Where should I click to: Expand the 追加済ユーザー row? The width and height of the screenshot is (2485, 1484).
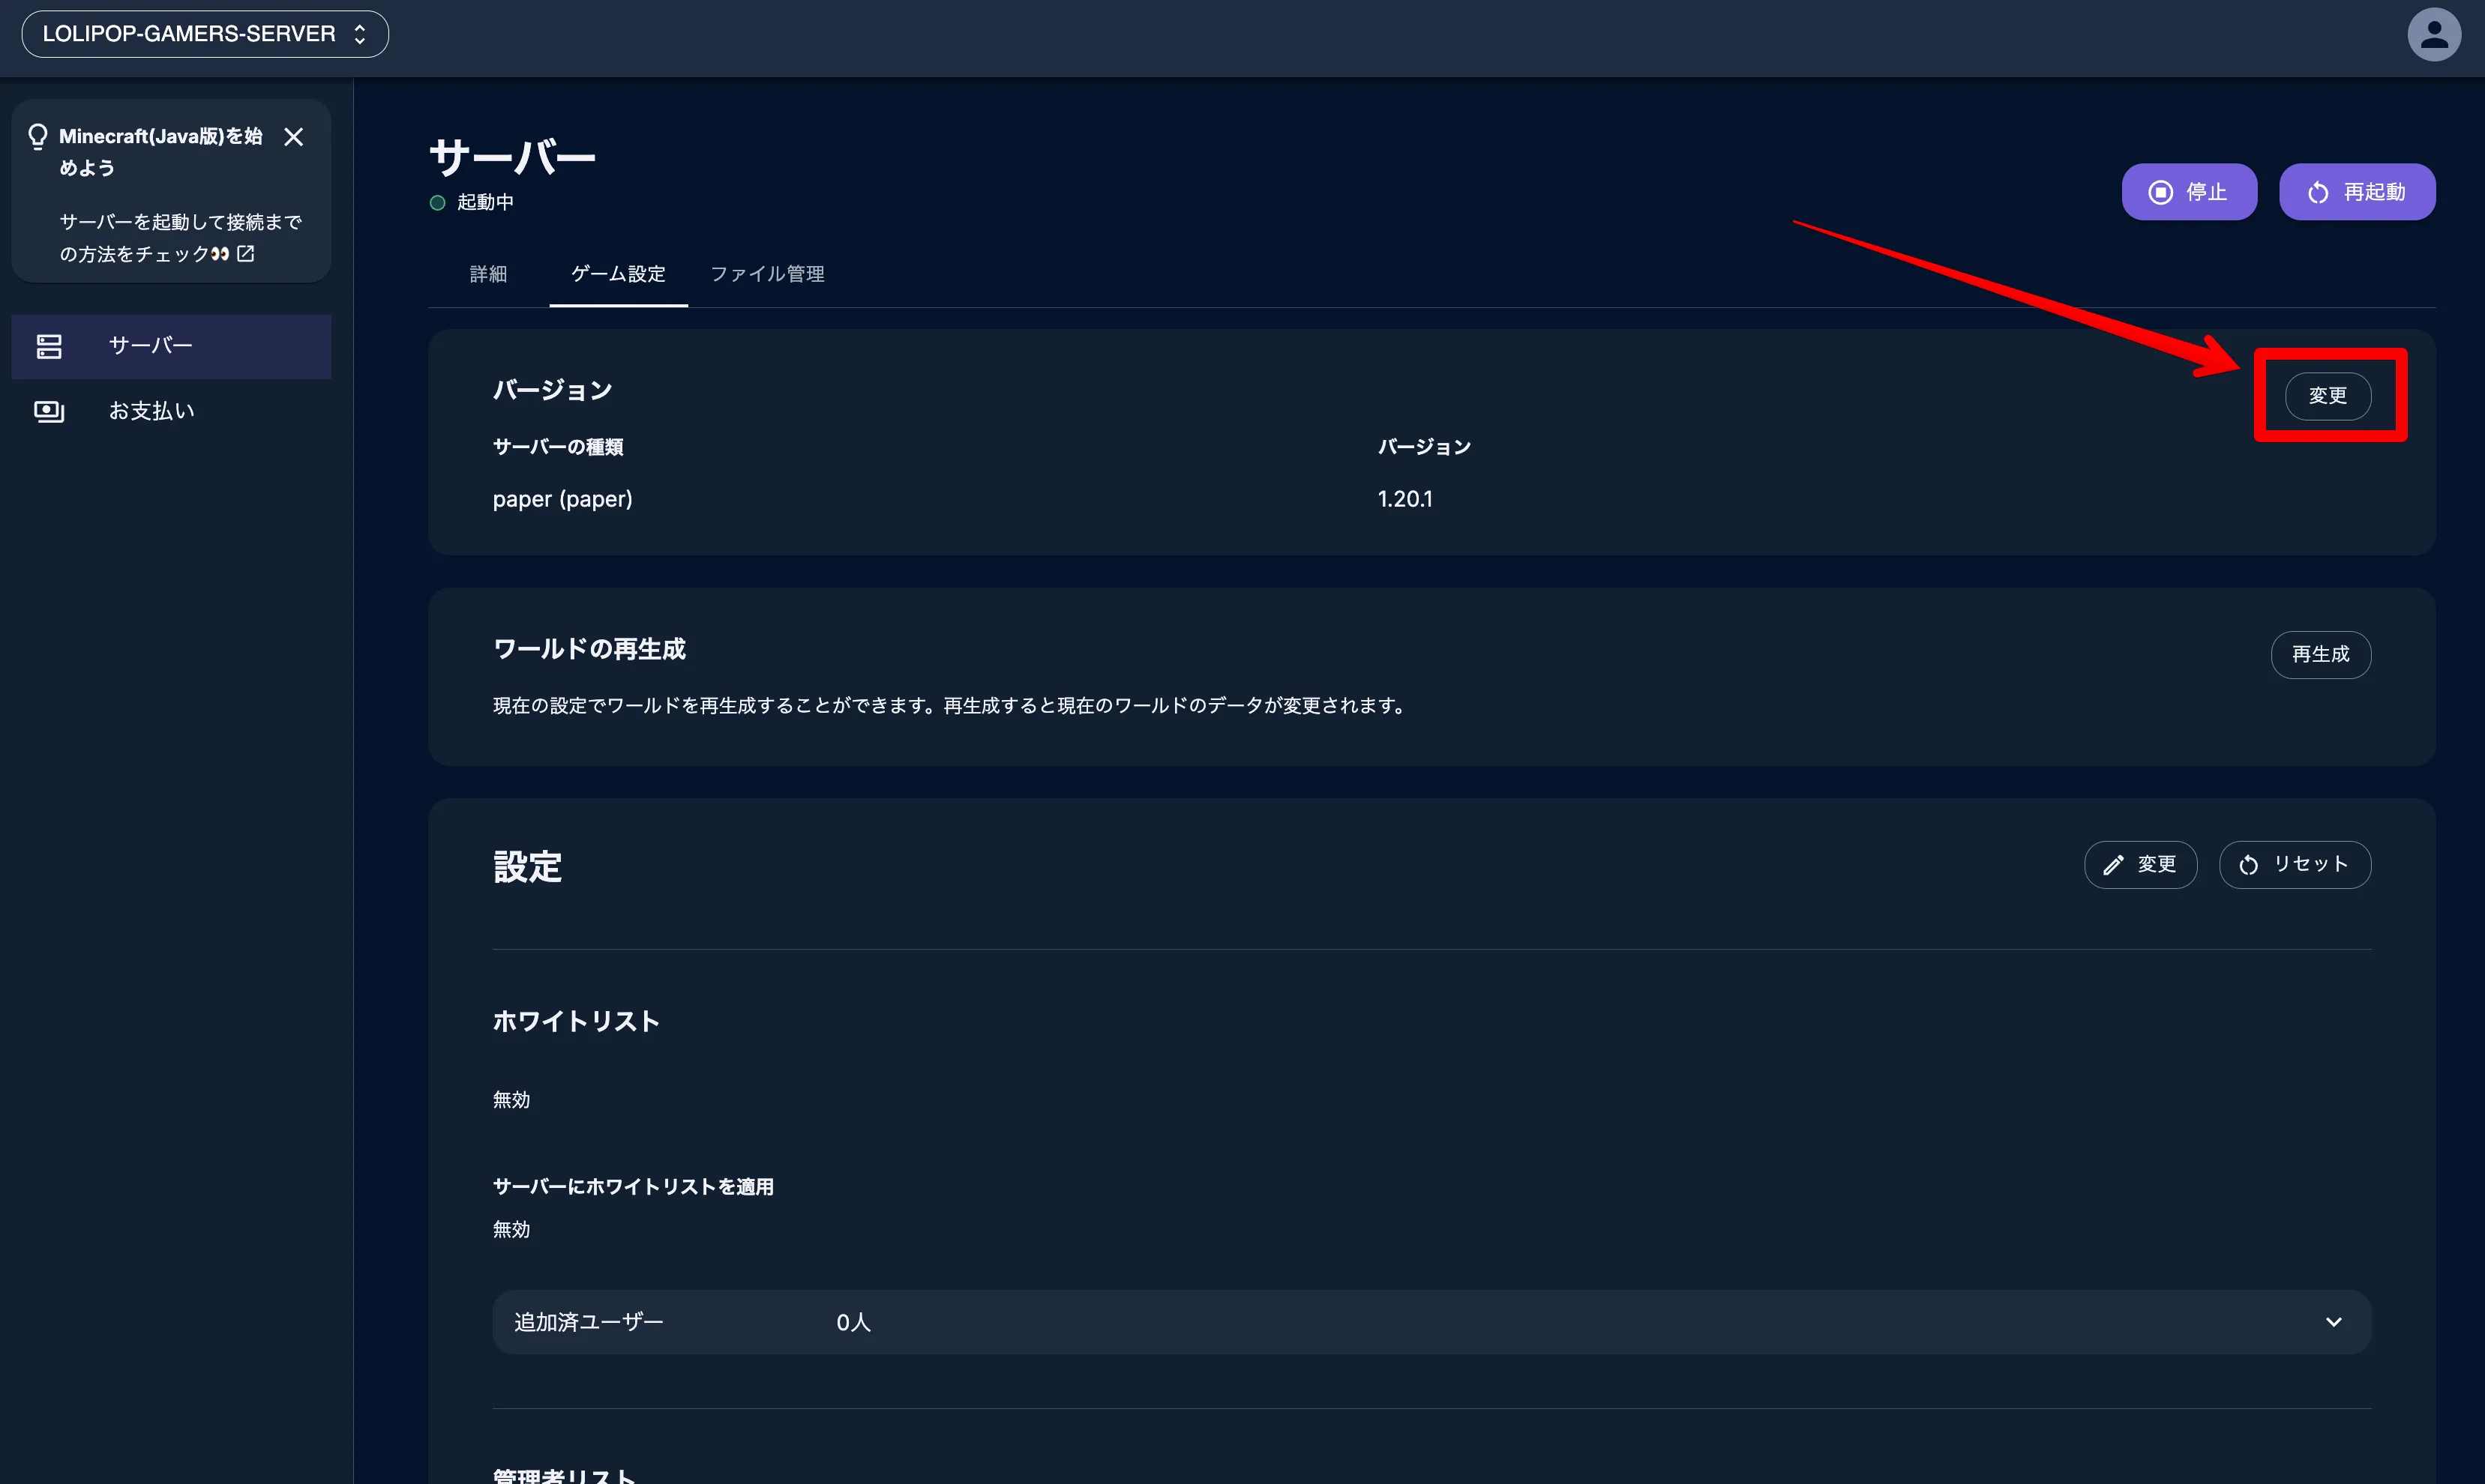1431,1322
